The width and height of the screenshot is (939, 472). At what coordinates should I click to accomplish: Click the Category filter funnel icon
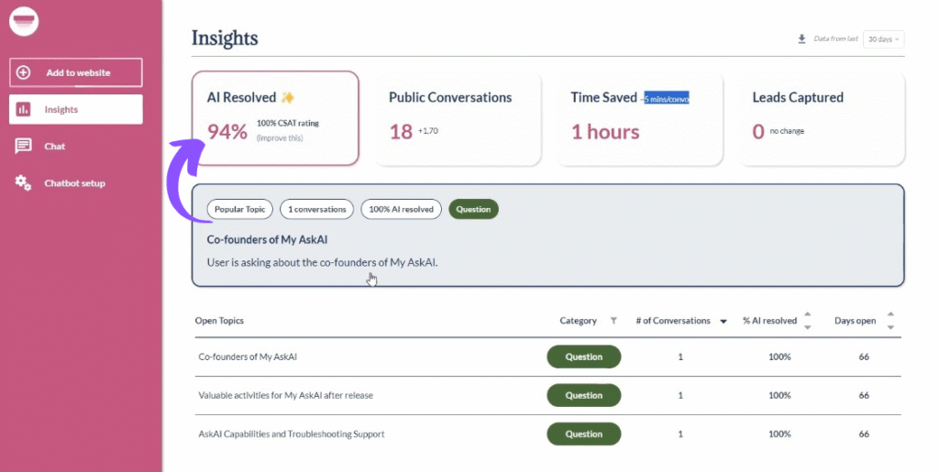(614, 321)
